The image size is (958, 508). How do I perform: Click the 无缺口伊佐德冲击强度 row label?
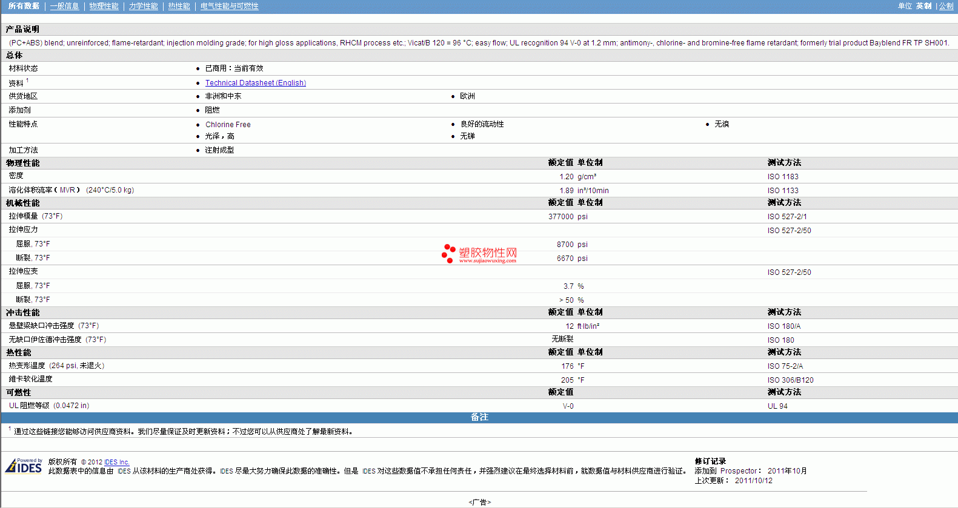point(45,340)
